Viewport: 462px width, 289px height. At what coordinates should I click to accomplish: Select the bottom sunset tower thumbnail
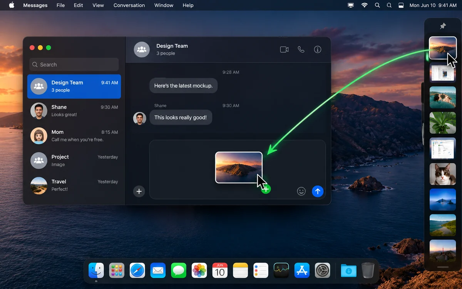click(443, 251)
